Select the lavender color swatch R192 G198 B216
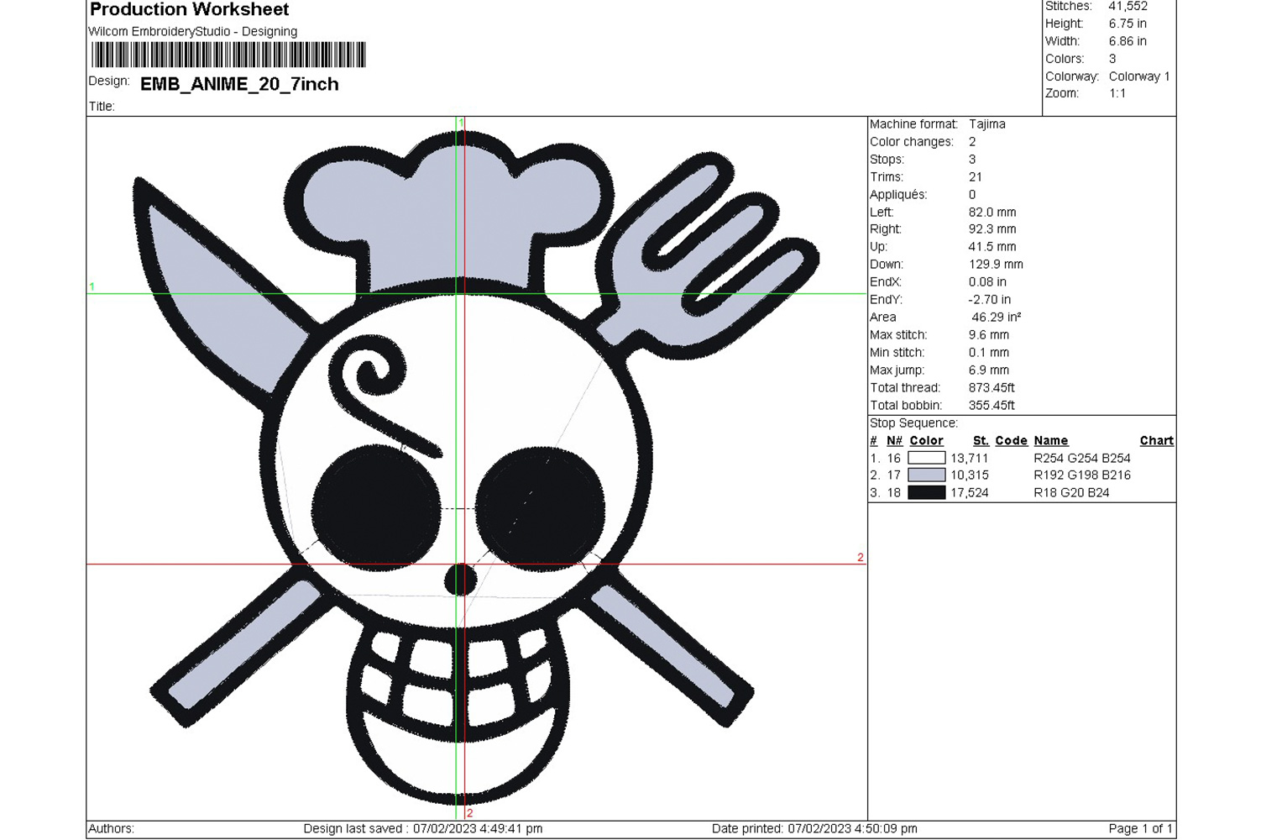Viewport: 1261px width, 840px height. 926,475
